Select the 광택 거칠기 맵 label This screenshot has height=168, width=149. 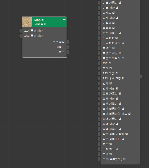click(x=112, y=129)
